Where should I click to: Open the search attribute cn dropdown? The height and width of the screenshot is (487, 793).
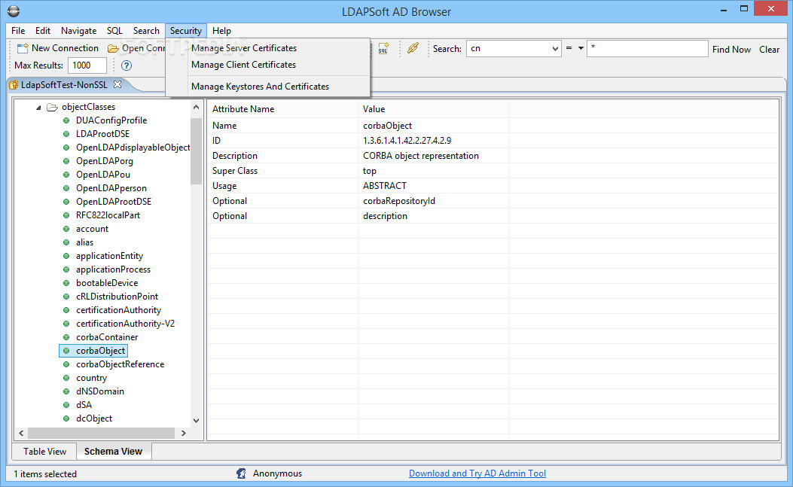pyautogui.click(x=555, y=48)
